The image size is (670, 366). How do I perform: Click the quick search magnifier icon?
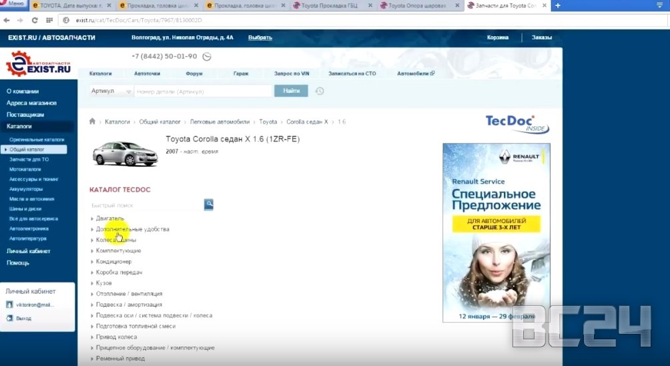tap(208, 204)
